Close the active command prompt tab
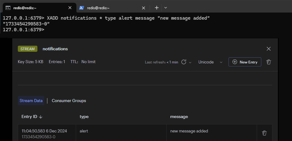Viewport: 292px width, 141px height. (x=70, y=8)
